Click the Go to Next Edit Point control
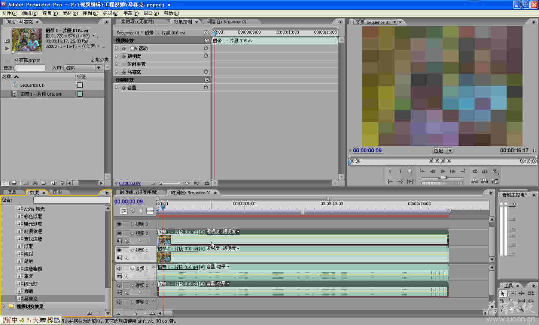539x325 pixels. tap(463, 171)
